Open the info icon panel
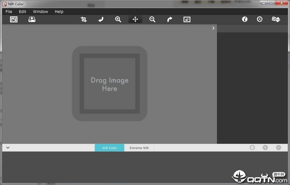This screenshot has height=185, width=290. pyautogui.click(x=245, y=19)
